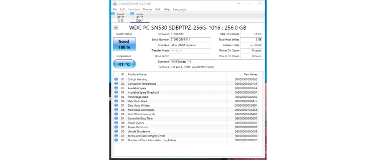Click the Transfer Mode field

tap(190, 51)
